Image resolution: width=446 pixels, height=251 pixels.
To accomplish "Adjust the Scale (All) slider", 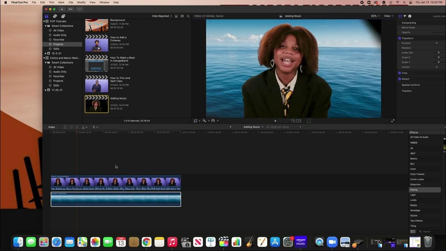I will 439,53.
